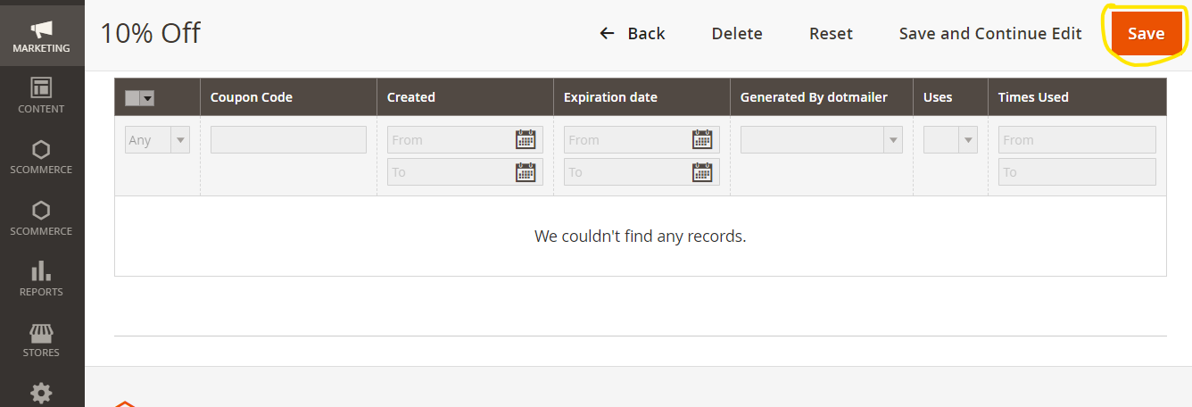Open the Content sidebar icon
Image resolution: width=1192 pixels, height=407 pixels.
(x=42, y=87)
